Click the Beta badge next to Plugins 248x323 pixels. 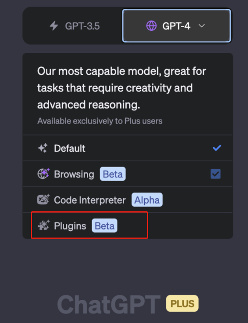point(104,226)
